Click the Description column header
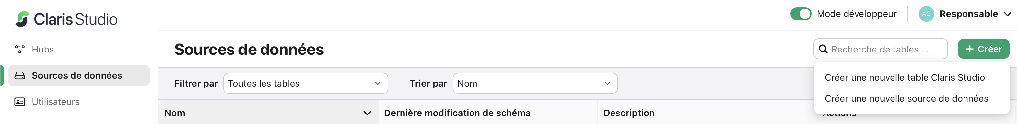This screenshot has width=1017, height=124. pyautogui.click(x=628, y=113)
